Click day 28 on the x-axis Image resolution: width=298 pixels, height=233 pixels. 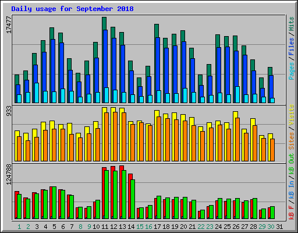coord(253,227)
